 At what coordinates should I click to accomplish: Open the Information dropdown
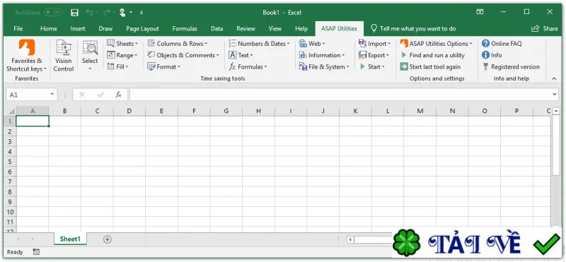(322, 55)
